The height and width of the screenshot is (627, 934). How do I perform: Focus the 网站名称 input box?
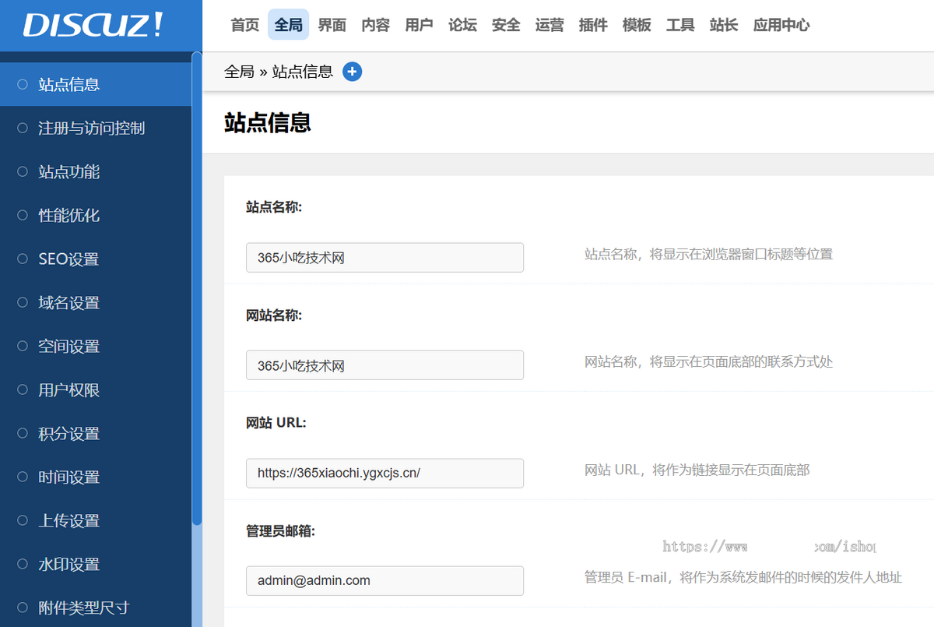(384, 365)
